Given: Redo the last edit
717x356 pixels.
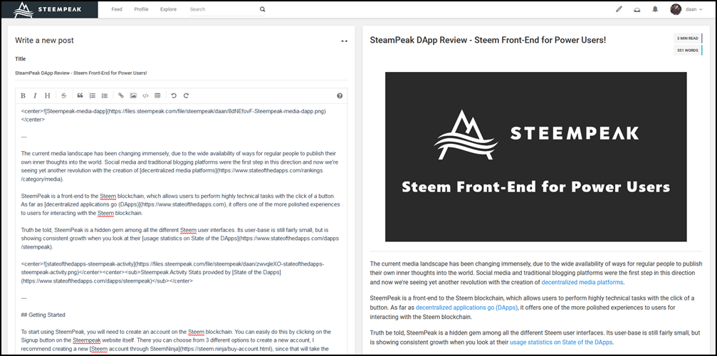Looking at the screenshot, I should (x=186, y=95).
